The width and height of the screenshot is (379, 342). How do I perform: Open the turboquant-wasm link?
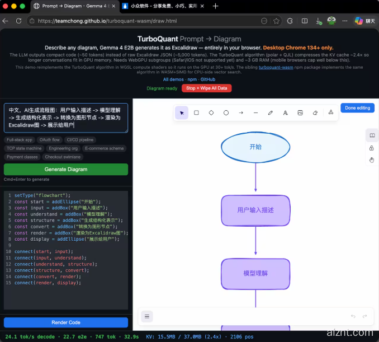[x=278, y=67]
